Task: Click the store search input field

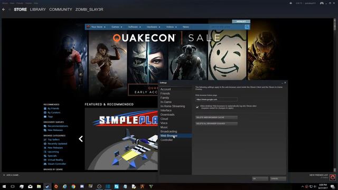Action: pyautogui.click(x=227, y=27)
